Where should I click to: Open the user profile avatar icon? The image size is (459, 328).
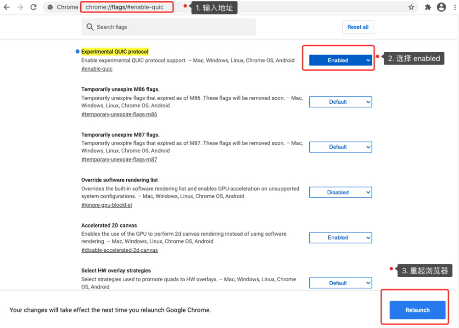(x=442, y=7)
